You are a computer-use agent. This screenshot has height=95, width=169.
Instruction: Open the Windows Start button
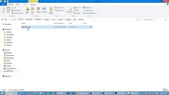click(x=2, y=93)
